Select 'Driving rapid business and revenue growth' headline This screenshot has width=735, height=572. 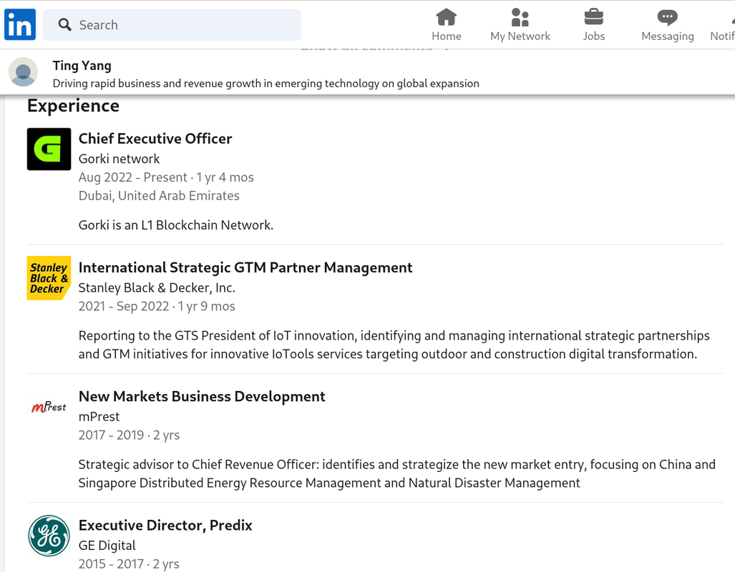(266, 84)
